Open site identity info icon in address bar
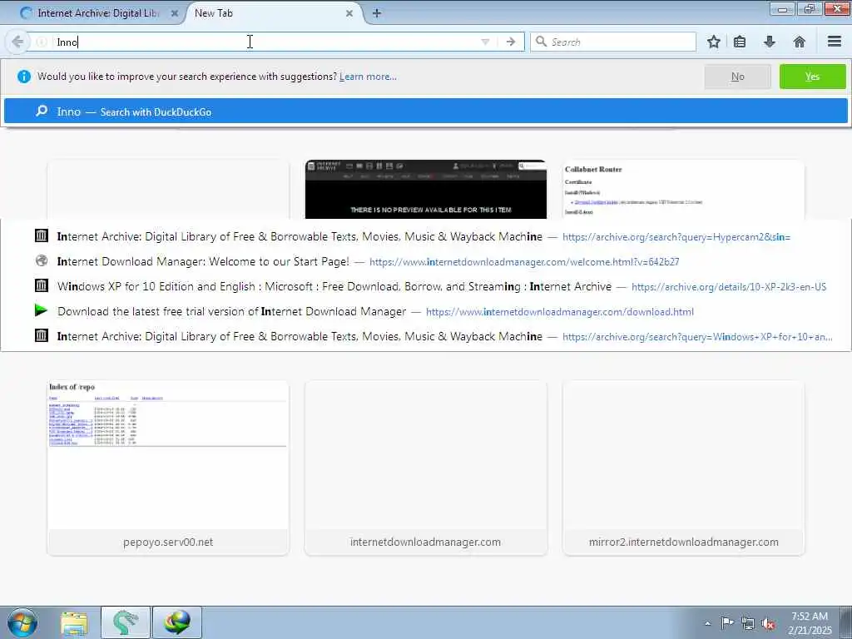 42,42
